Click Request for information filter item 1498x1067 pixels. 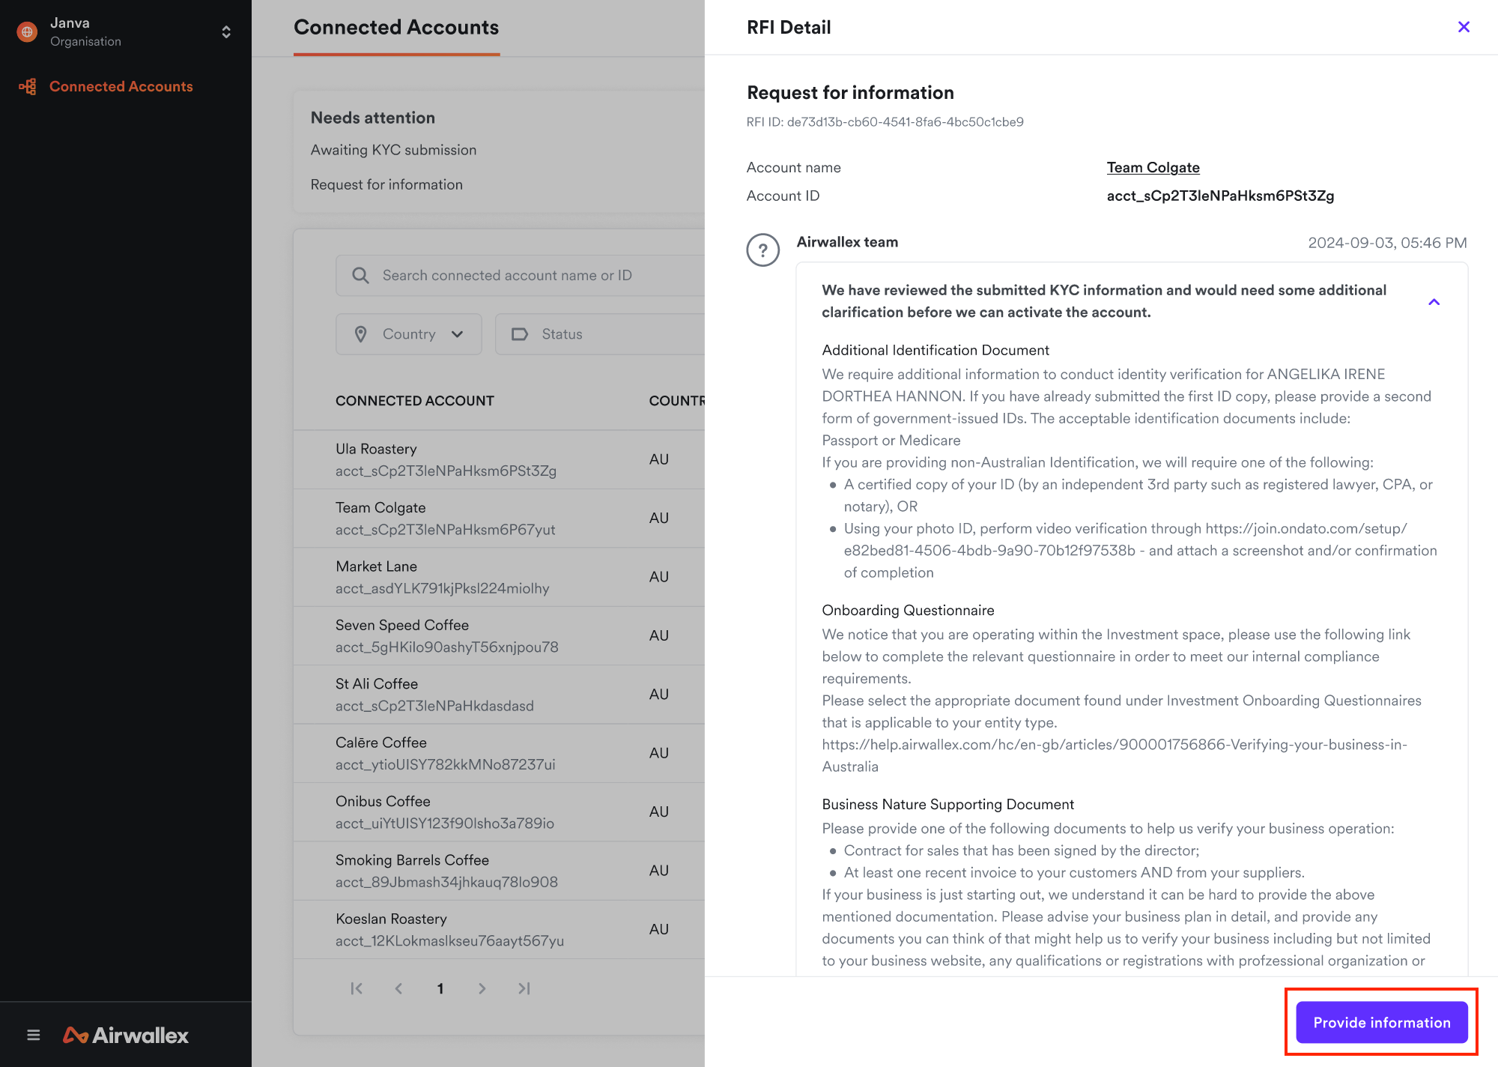tap(386, 184)
